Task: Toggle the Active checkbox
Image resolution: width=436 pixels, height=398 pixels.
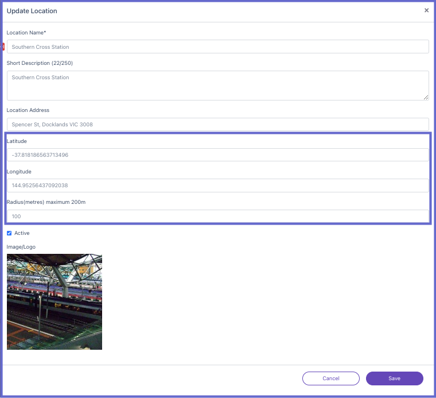Action: click(x=9, y=233)
